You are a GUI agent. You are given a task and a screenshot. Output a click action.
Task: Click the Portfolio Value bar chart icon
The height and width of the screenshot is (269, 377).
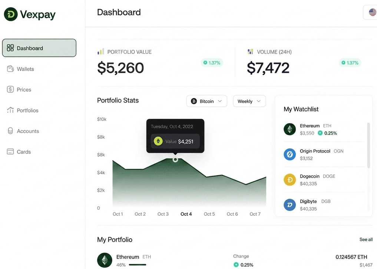click(101, 51)
